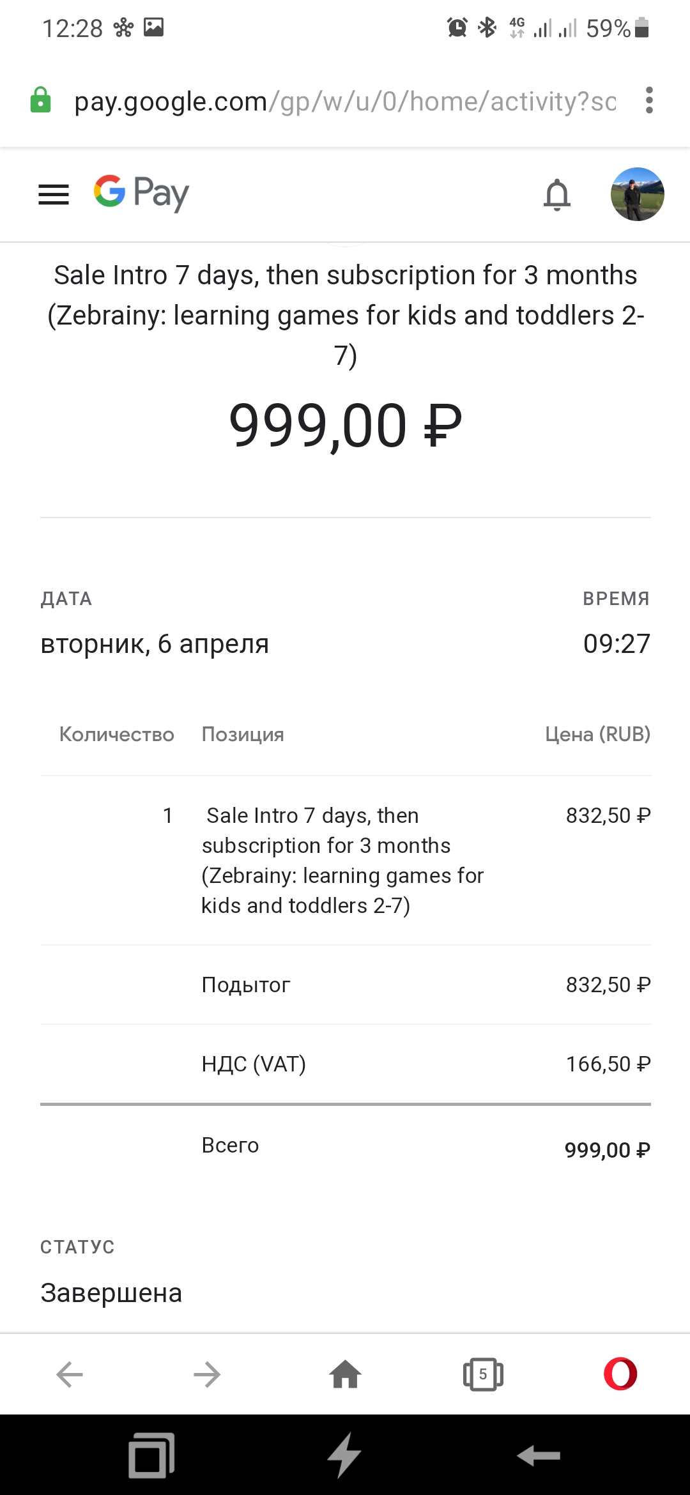Show the open tabs counter
The height and width of the screenshot is (1495, 690).
point(483,1374)
